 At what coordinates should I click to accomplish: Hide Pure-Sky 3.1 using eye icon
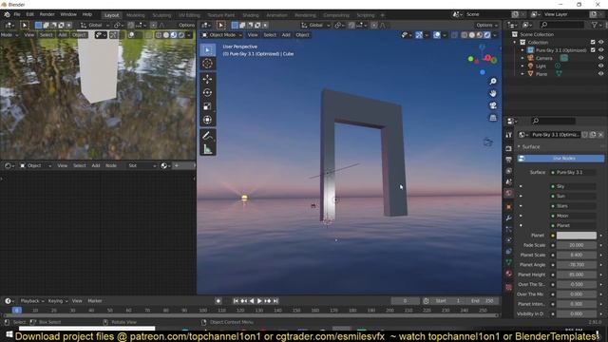[600, 50]
